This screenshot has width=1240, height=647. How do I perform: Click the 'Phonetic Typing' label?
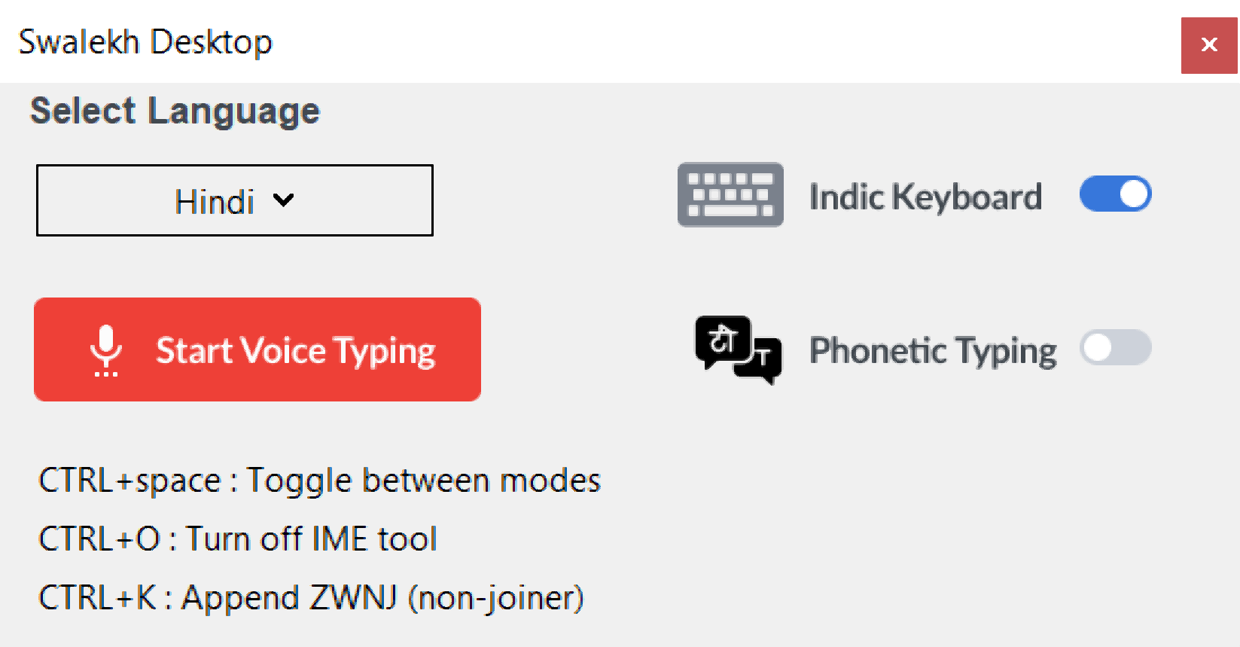click(933, 351)
